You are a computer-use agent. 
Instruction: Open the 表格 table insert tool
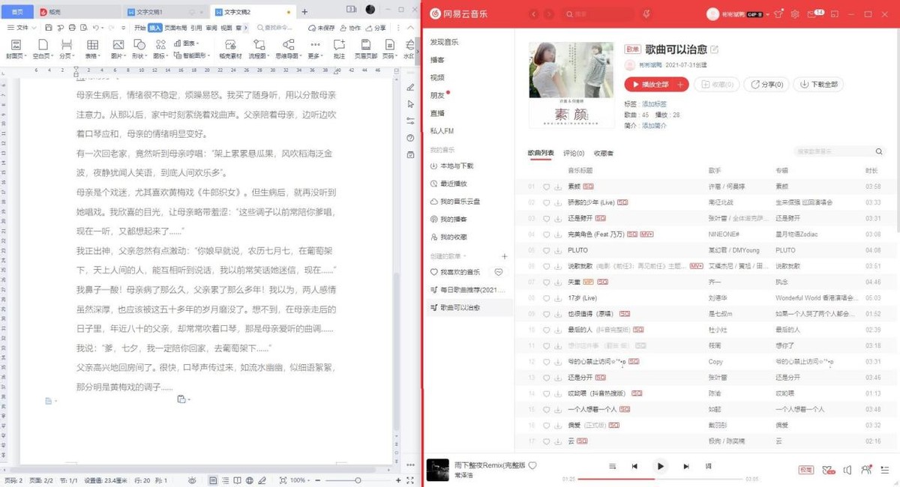[92, 49]
